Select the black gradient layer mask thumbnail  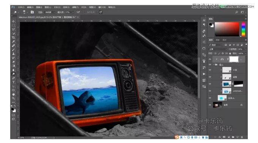238,84
